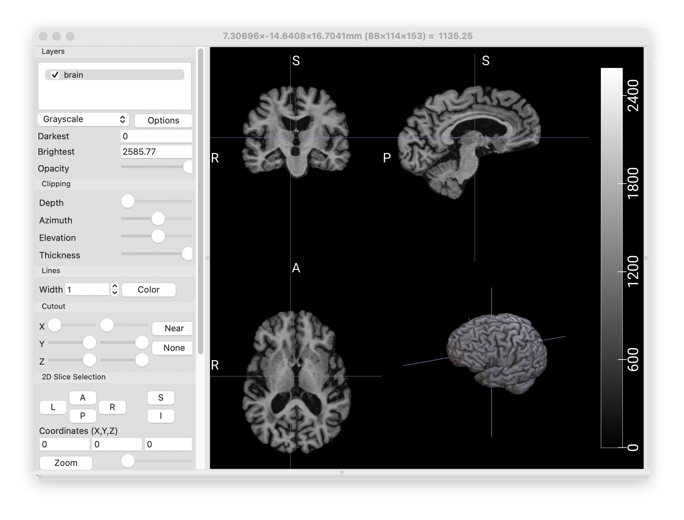This screenshot has width=684, height=520.
Task: Decrease line Width with down stepper
Action: pos(115,293)
